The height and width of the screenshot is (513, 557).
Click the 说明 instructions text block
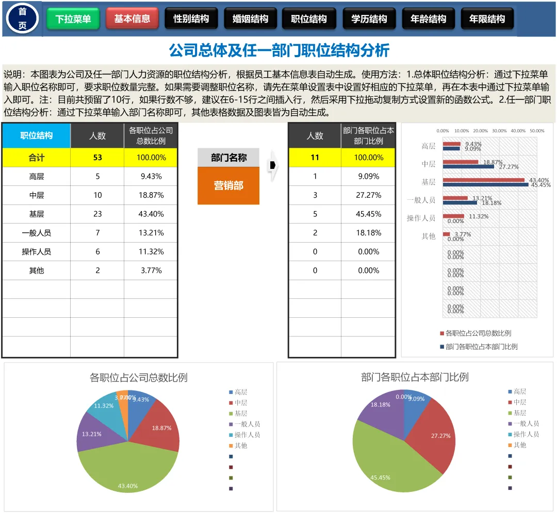(278, 93)
